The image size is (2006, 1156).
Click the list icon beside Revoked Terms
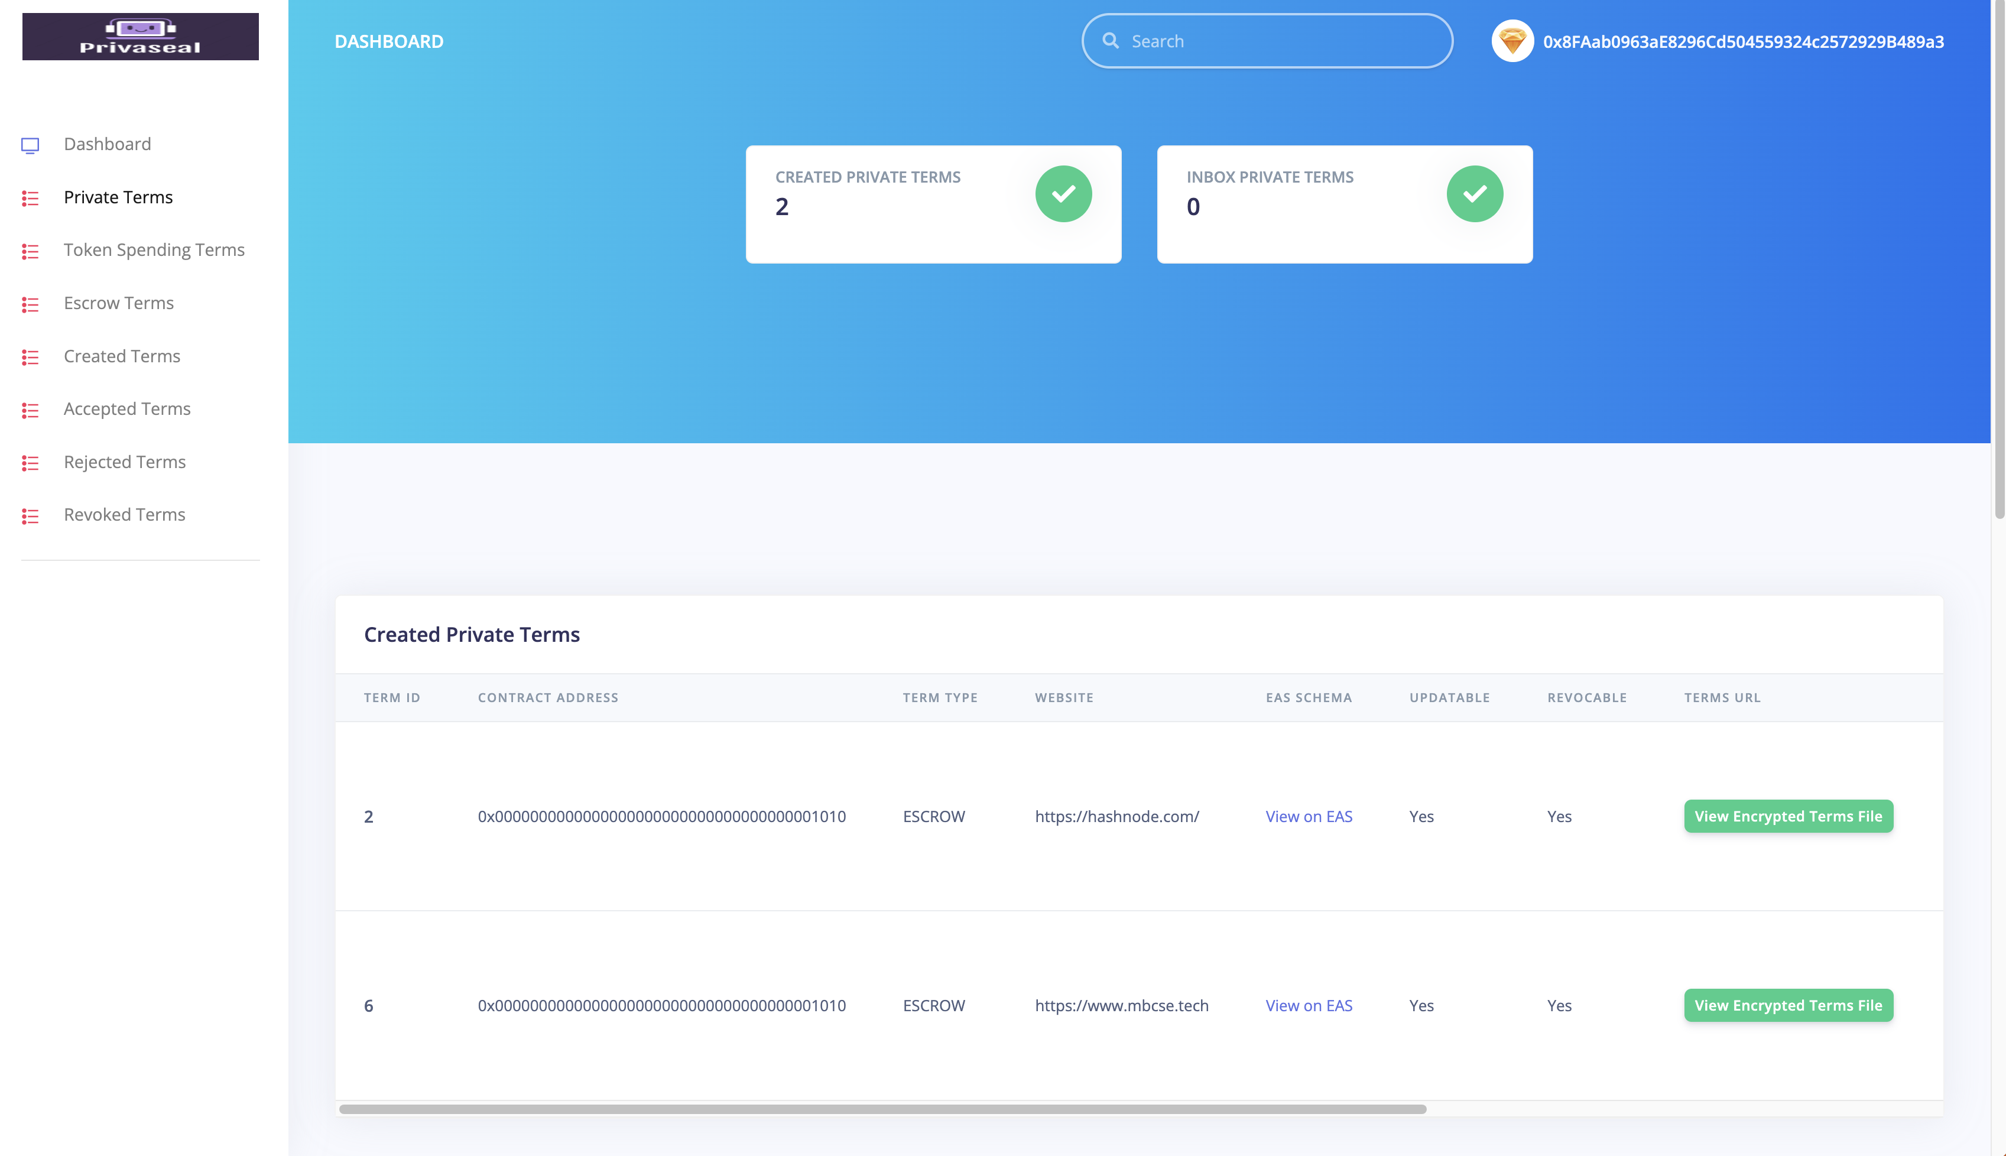[30, 516]
